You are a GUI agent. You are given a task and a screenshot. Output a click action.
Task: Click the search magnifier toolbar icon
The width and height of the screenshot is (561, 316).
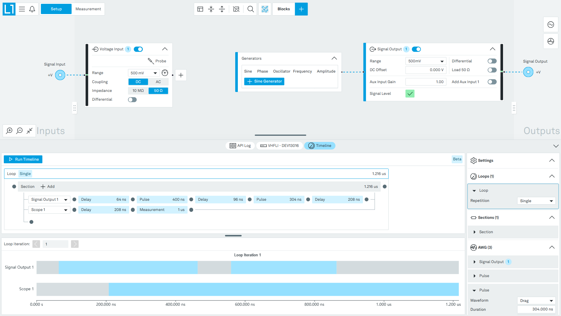pos(250,9)
